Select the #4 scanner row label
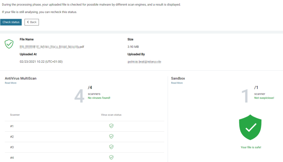The width and height of the screenshot is (283, 162). [12, 158]
